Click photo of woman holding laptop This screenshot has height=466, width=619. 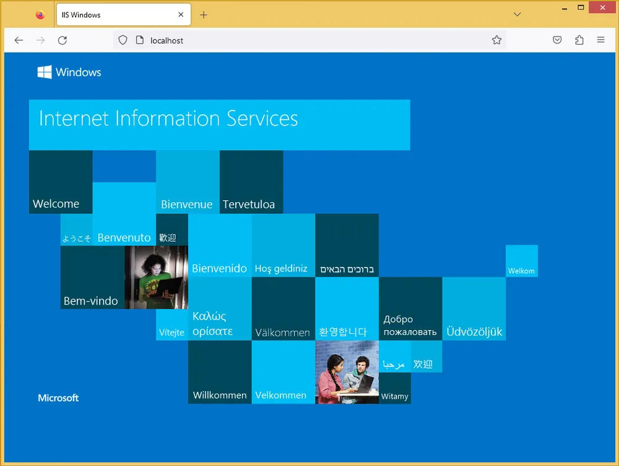(157, 277)
